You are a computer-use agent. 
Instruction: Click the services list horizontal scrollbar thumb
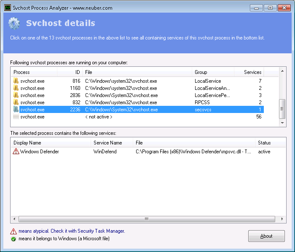[147, 219]
